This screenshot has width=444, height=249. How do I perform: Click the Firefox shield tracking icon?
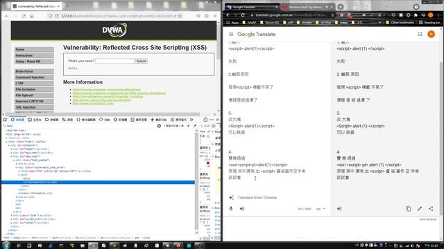[x=50, y=16]
